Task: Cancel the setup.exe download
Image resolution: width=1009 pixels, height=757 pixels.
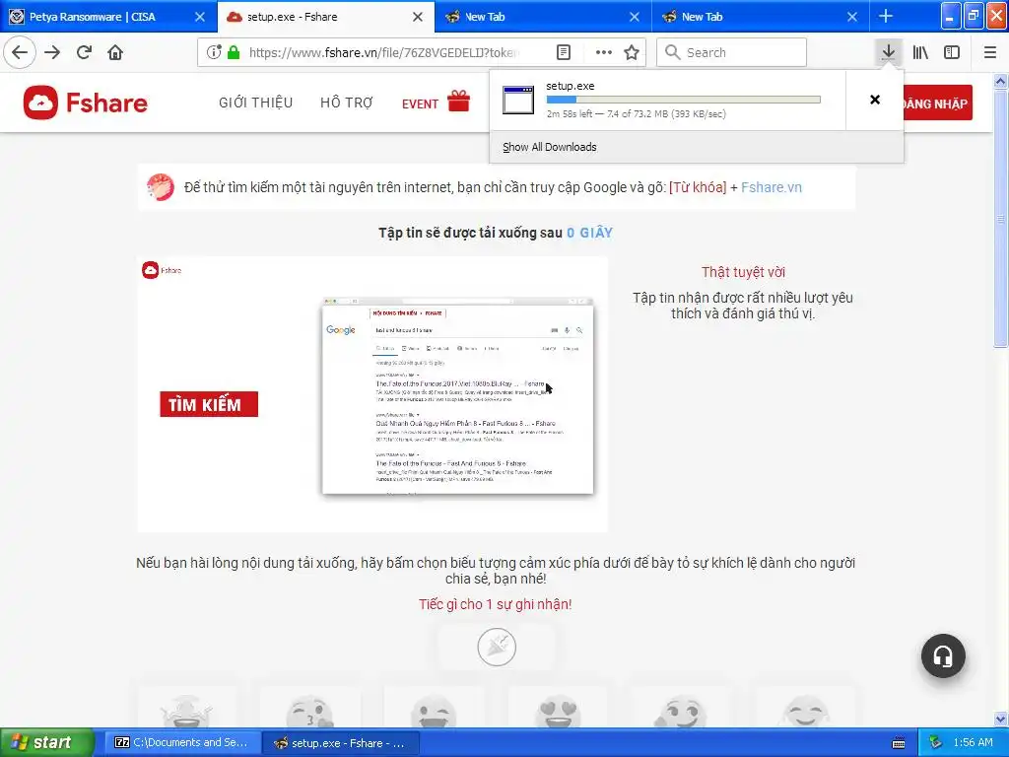Action: pos(875,100)
